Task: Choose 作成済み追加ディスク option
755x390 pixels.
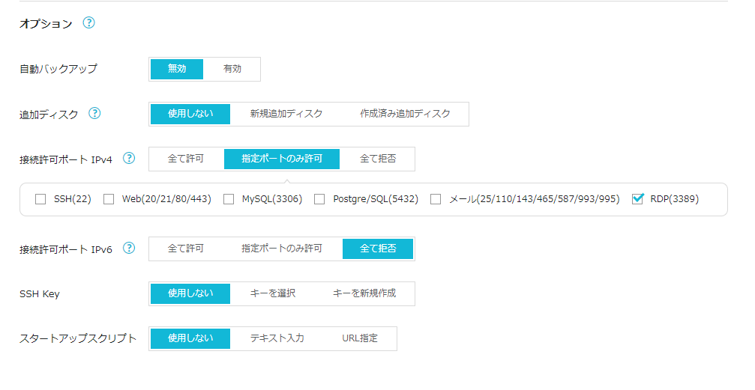Action: (405, 114)
